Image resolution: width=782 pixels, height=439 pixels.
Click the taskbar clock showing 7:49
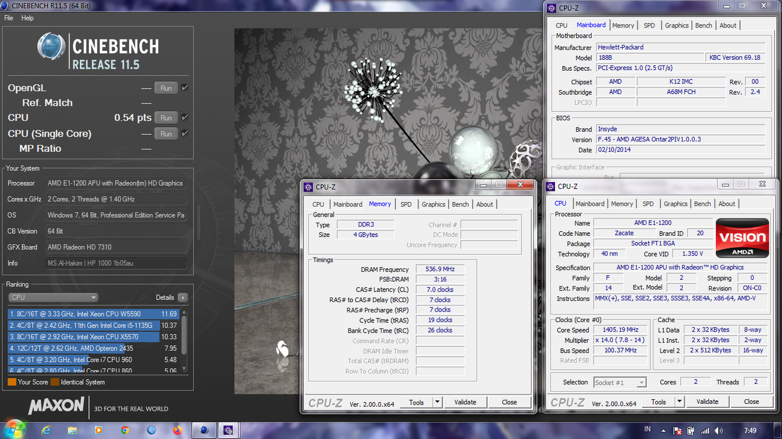[750, 430]
